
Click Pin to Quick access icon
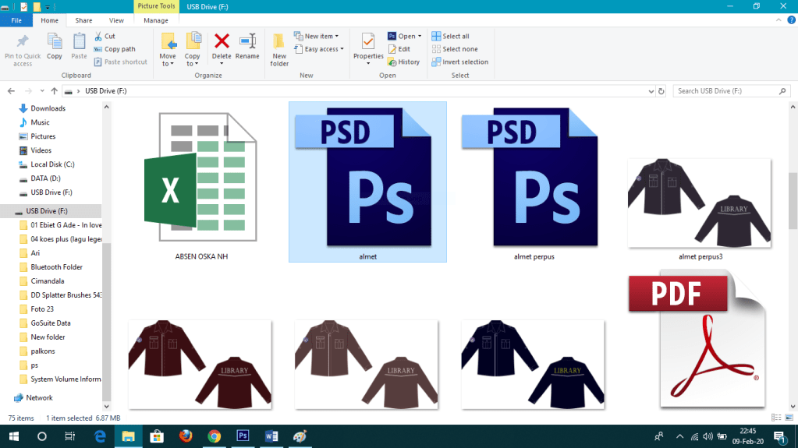23,48
